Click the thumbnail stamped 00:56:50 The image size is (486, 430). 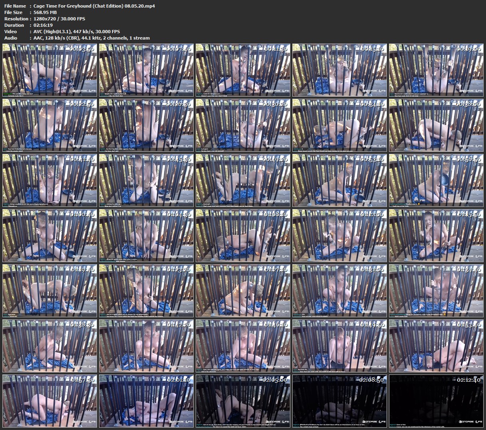[436, 180]
